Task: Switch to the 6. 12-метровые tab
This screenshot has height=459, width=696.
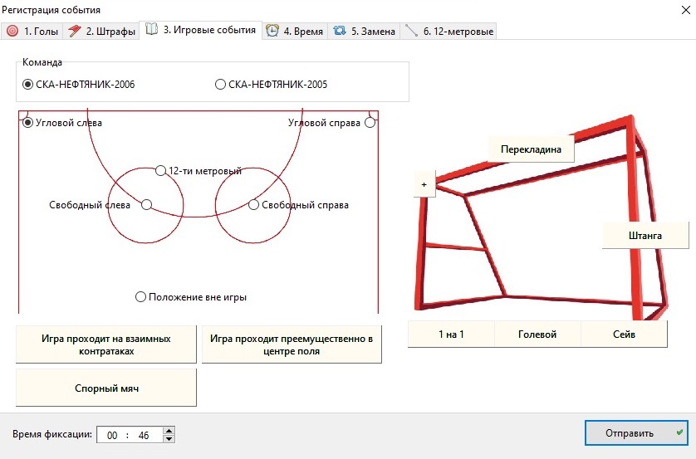Action: point(448,31)
